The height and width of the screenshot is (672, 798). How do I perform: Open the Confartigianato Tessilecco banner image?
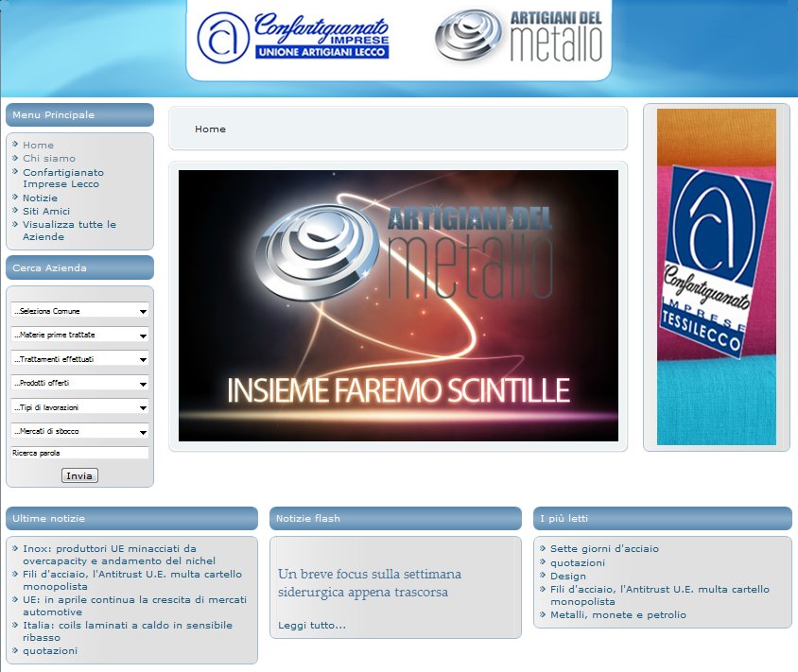click(716, 276)
